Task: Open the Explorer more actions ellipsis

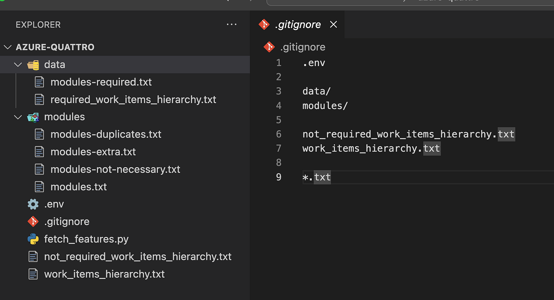Action: pos(231,25)
